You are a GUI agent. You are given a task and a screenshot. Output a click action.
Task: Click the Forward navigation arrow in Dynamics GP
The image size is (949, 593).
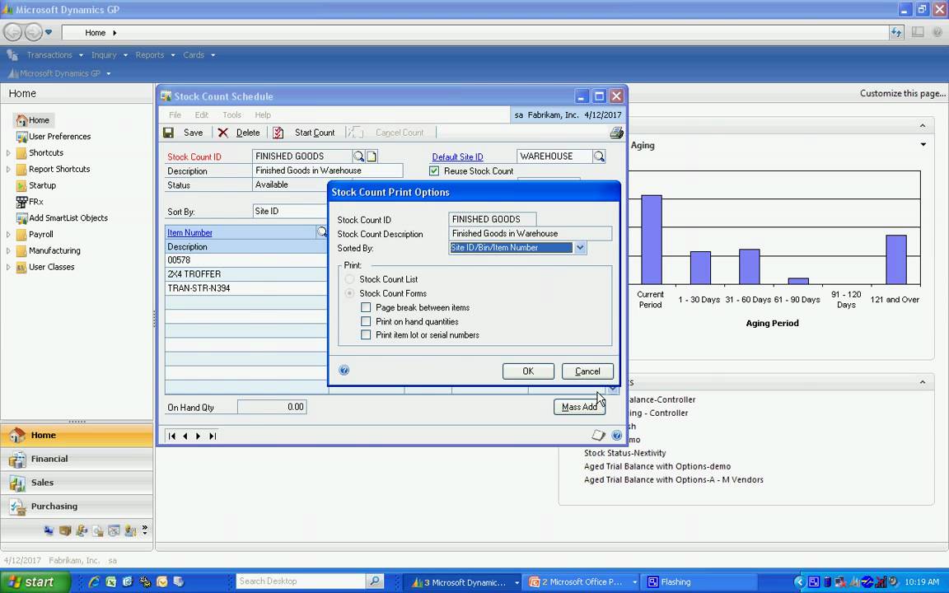33,32
